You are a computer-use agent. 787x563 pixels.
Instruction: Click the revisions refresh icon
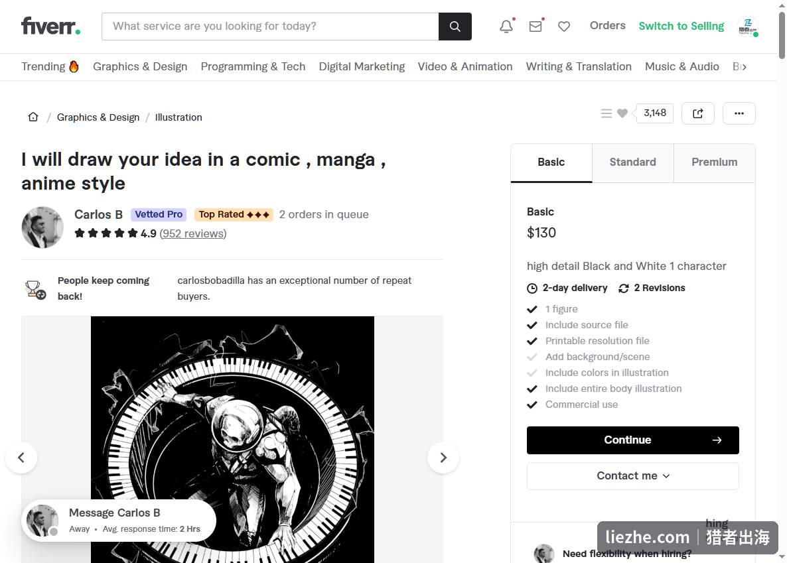[x=623, y=288]
